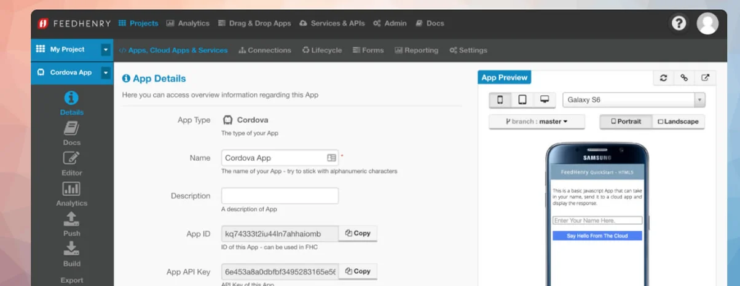Open sidebar Analytics chart icon
This screenshot has height=286, width=740.
[72, 189]
